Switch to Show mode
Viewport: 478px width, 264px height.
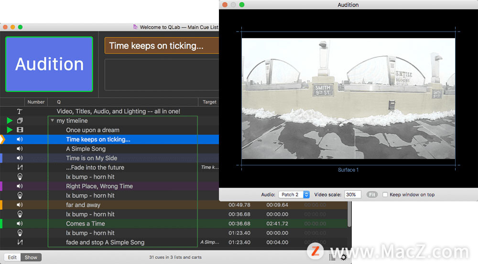[31, 257]
